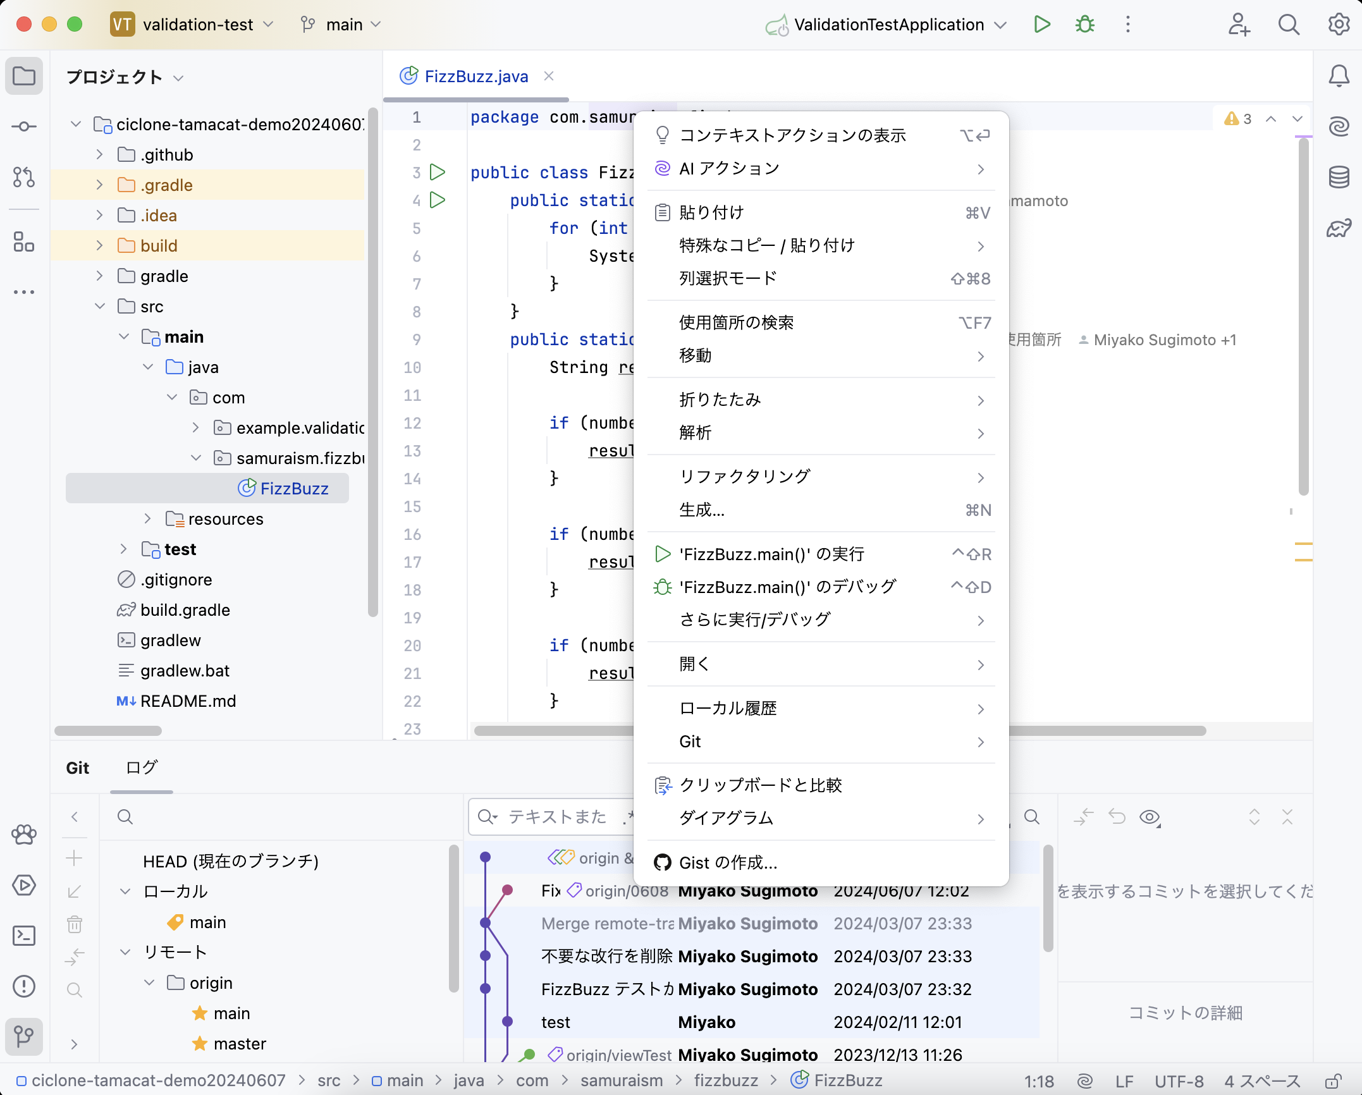Switch to the ログ tab
This screenshot has height=1095, width=1362.
(x=142, y=768)
